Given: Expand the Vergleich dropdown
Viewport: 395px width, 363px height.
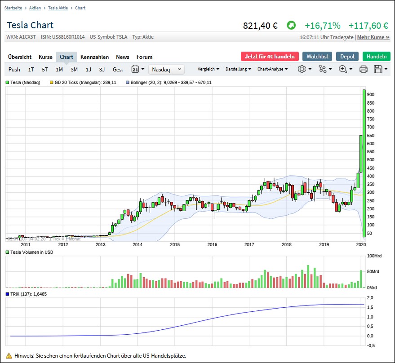Looking at the screenshot, I should pyautogui.click(x=209, y=69).
